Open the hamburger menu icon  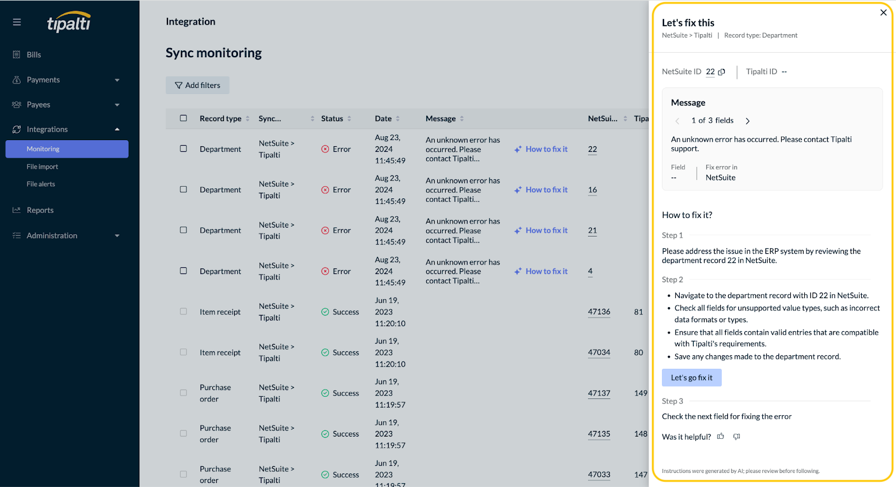[x=17, y=22]
